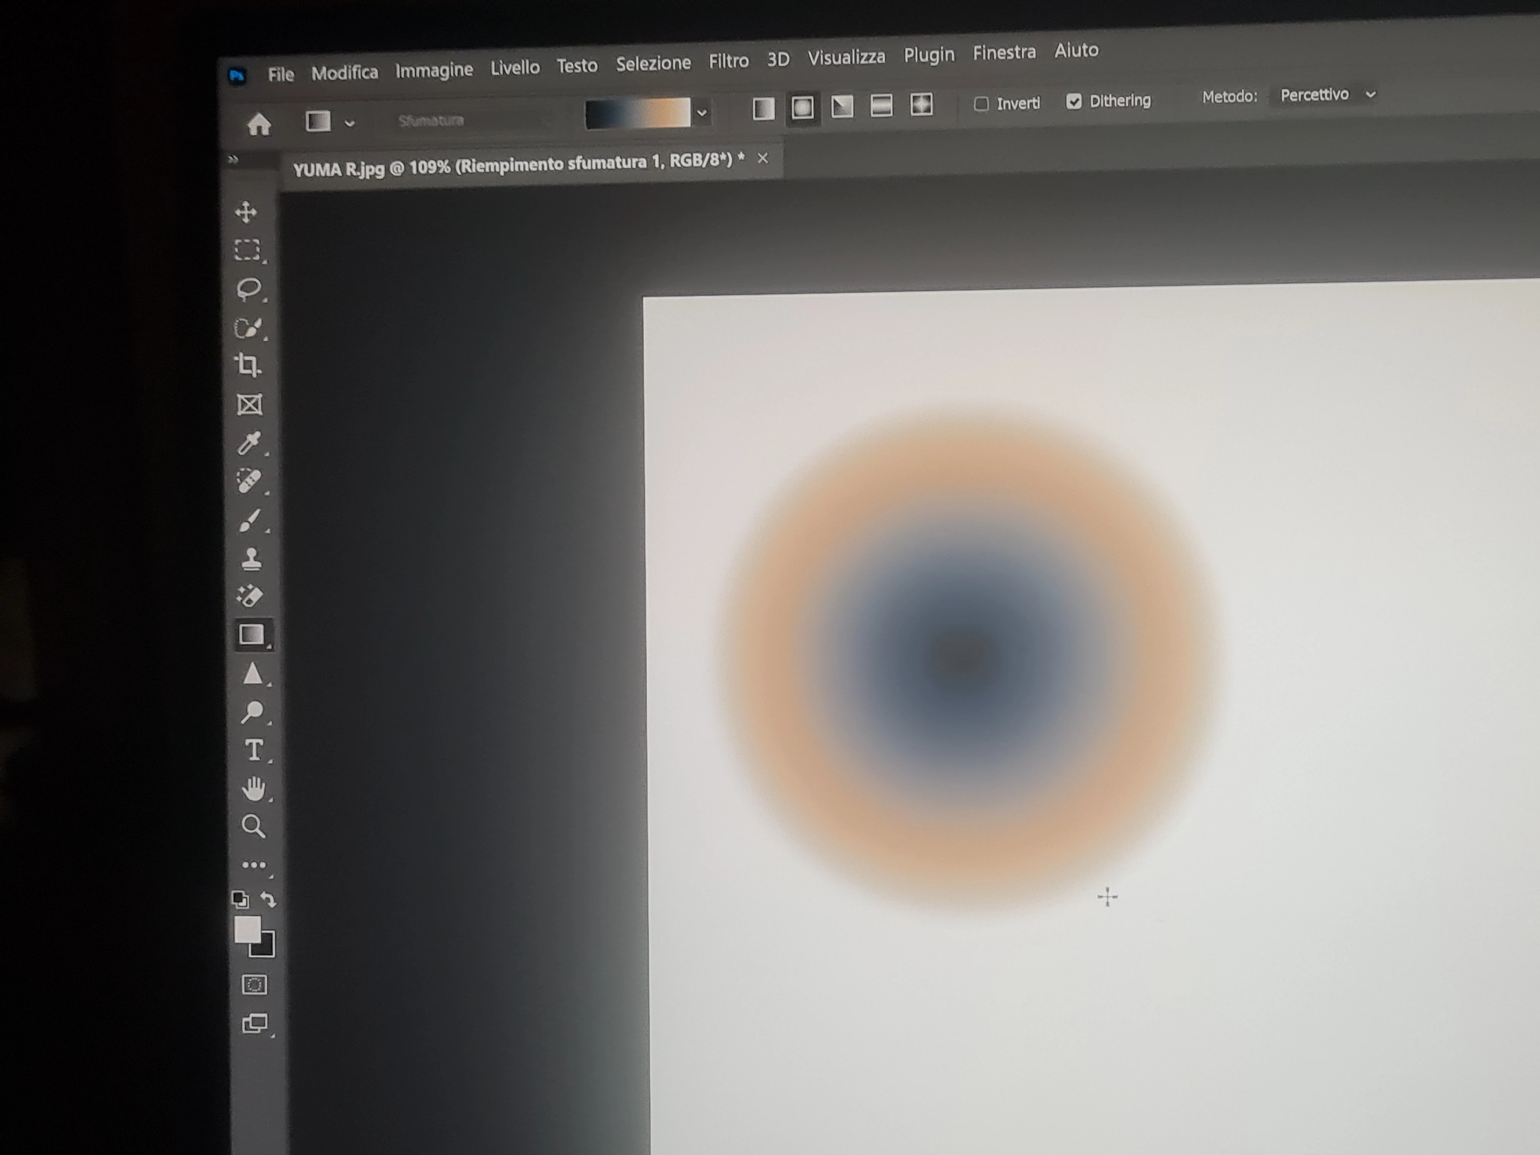Switch foreground and background colors
Screen dimensions: 1540x1155
(x=269, y=899)
